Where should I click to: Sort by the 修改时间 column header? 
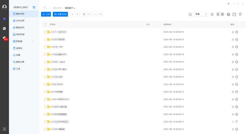167,25
